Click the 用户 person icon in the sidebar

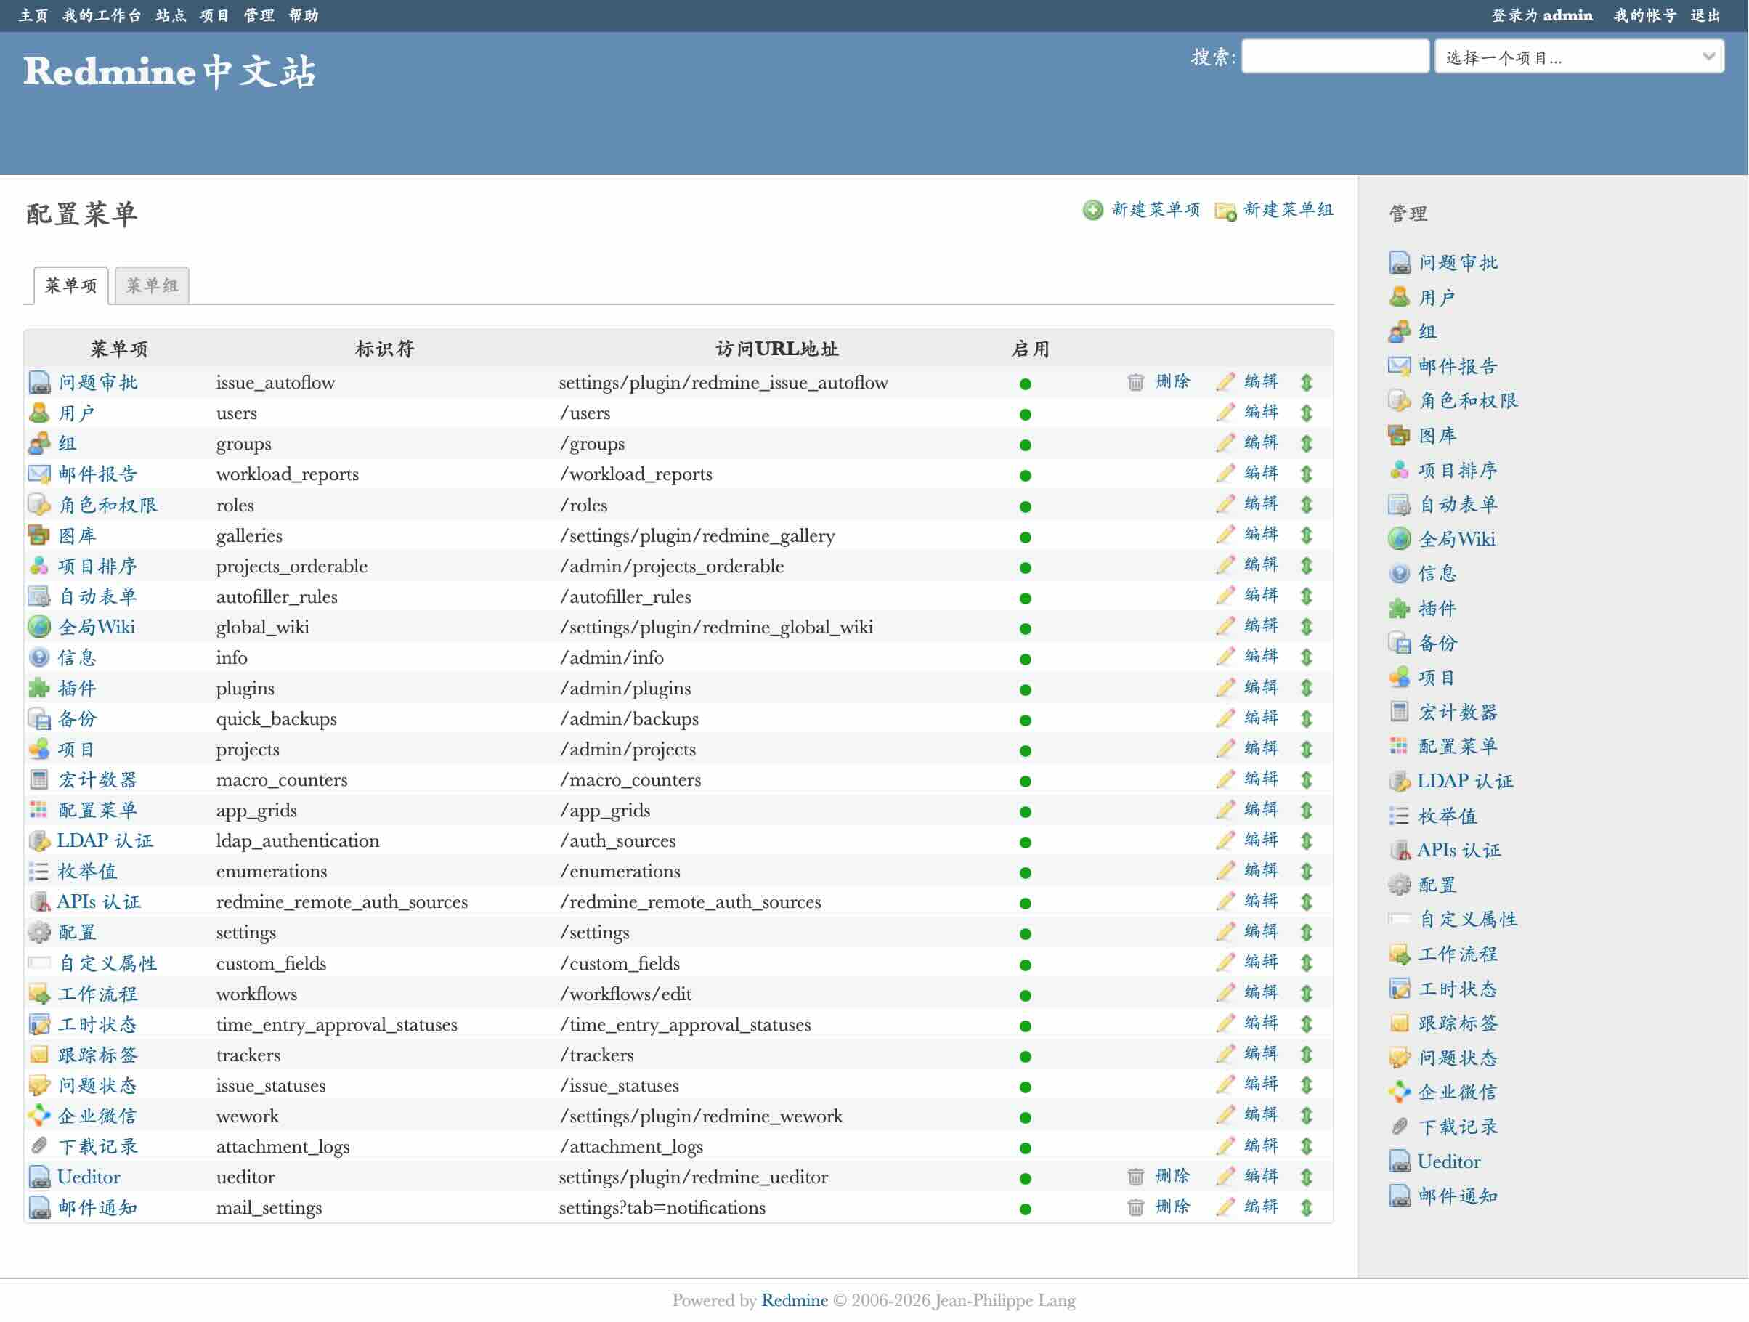[x=1399, y=297]
